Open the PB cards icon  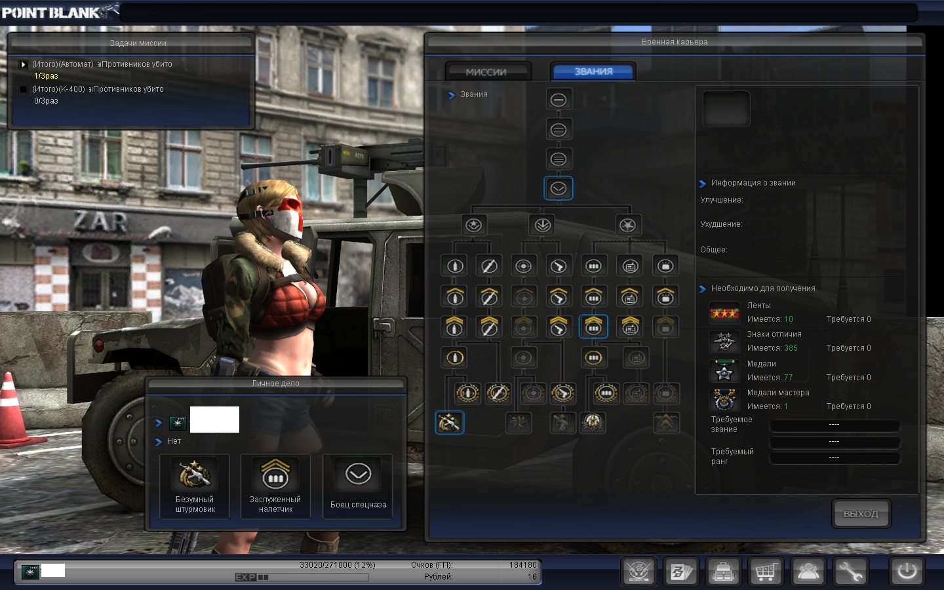coord(680,572)
